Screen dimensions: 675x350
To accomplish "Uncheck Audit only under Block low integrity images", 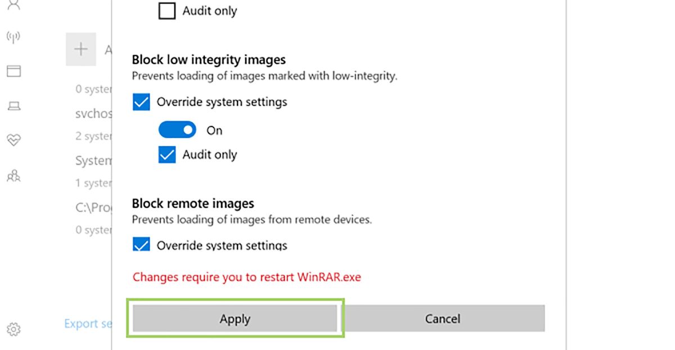I will [x=166, y=154].
